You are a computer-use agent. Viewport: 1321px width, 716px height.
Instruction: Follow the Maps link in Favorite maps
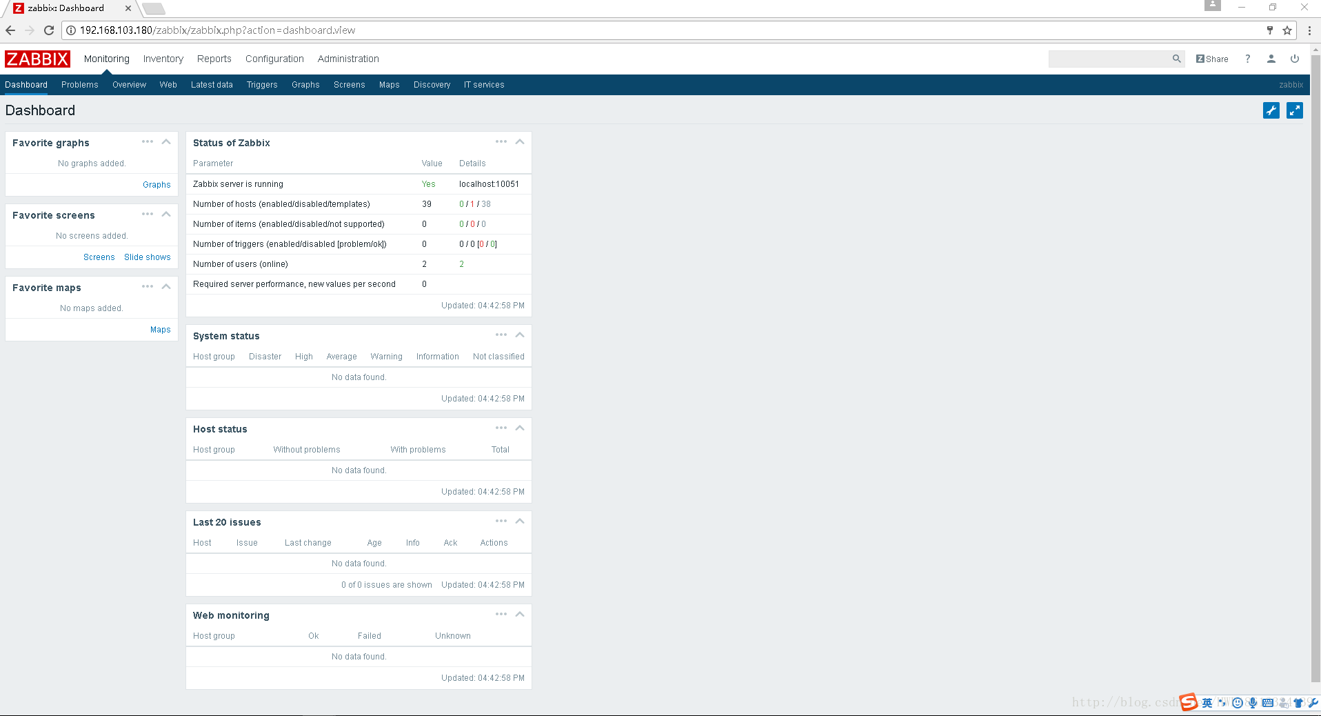(x=161, y=330)
